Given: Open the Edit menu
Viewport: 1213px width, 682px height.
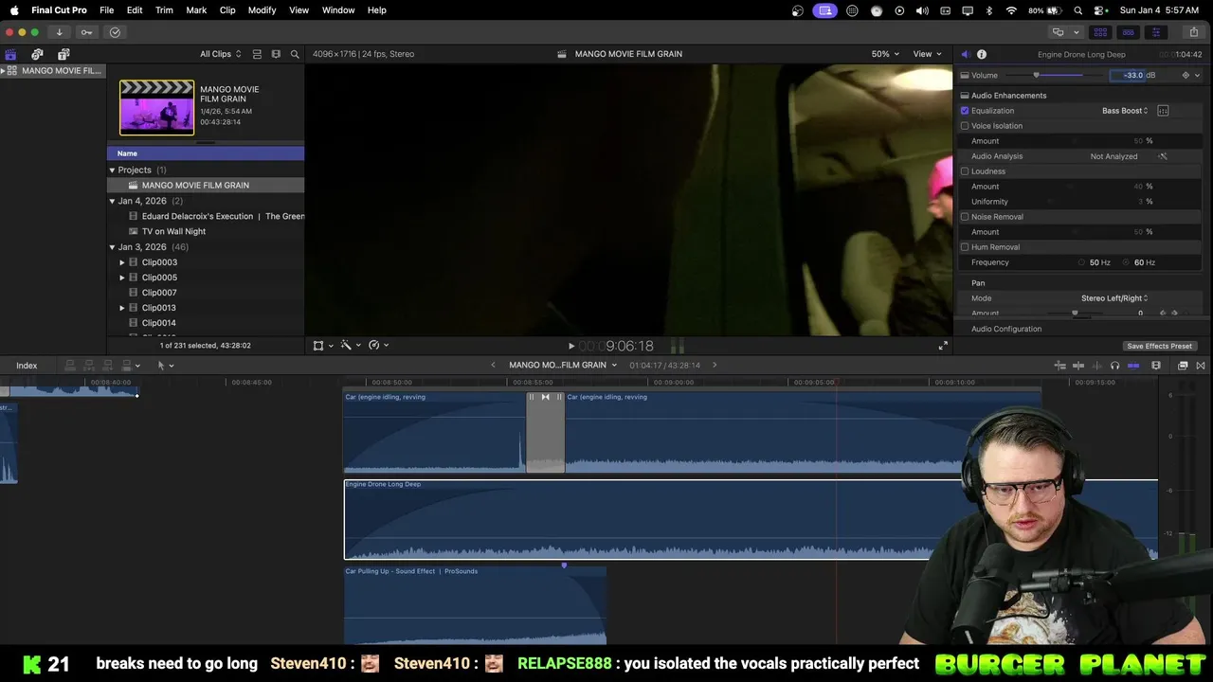Looking at the screenshot, I should coord(135,10).
